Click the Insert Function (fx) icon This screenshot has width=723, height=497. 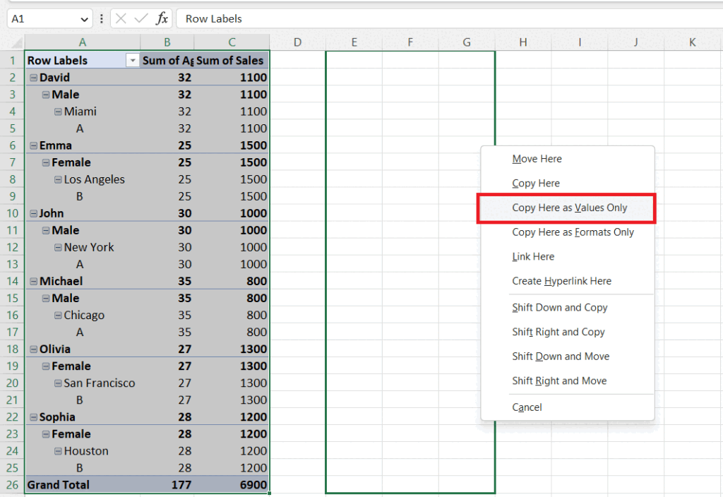[162, 19]
